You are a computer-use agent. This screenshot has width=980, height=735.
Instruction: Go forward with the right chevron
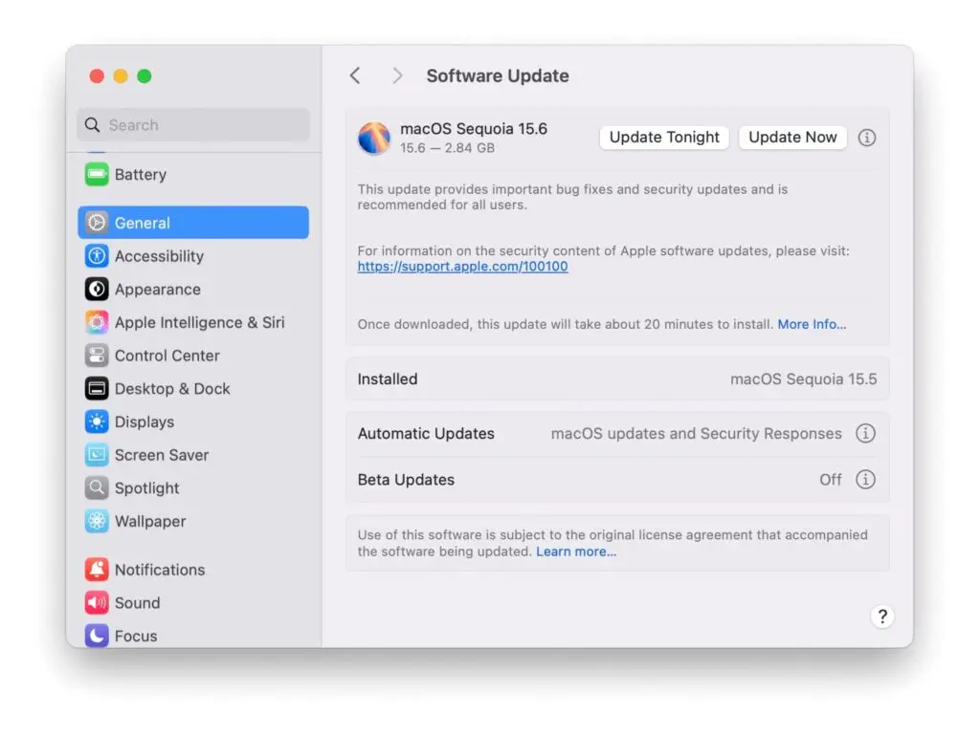[397, 76]
